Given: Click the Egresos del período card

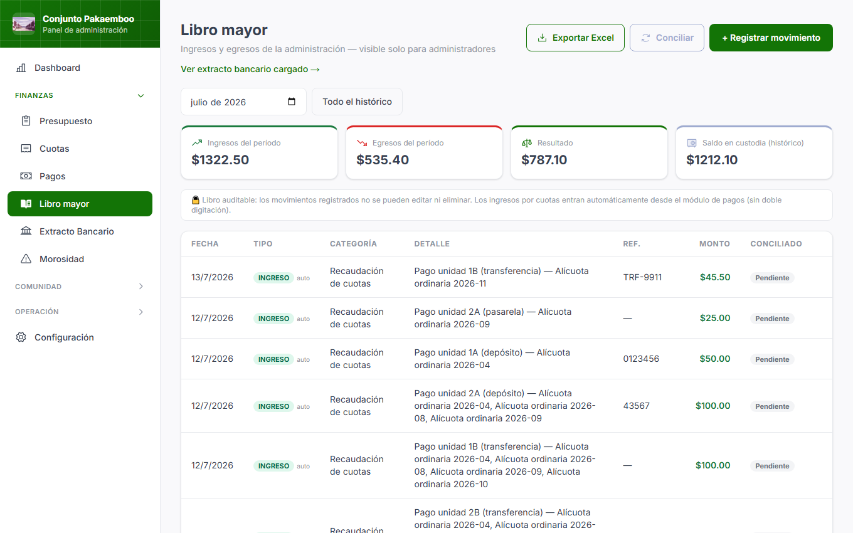Looking at the screenshot, I should 424,152.
